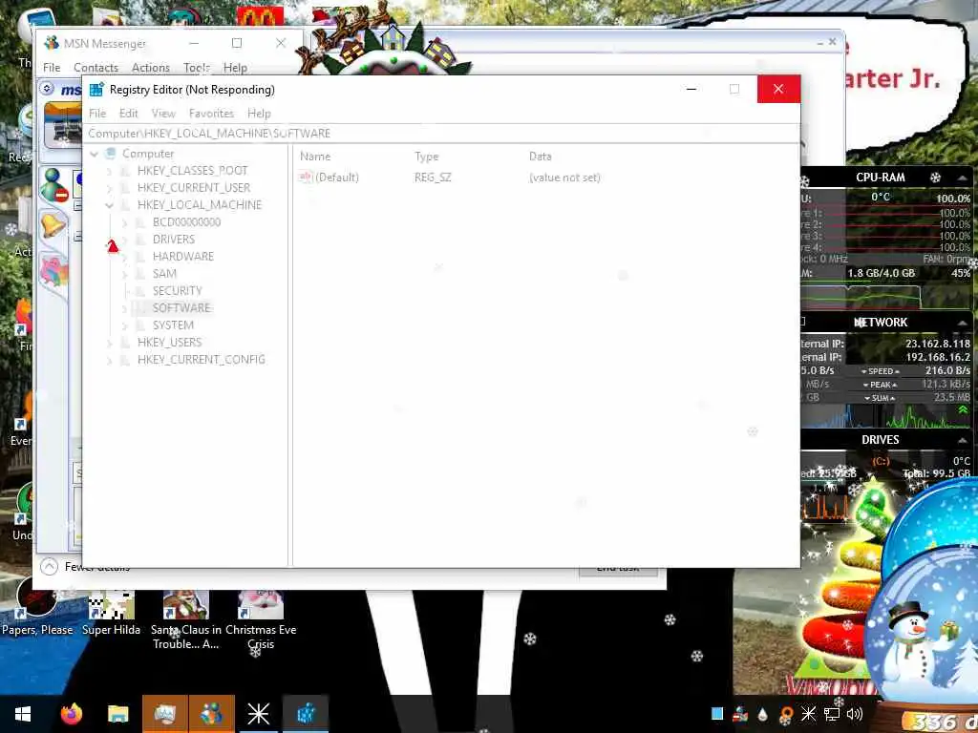Click the Type column header

pos(427,157)
